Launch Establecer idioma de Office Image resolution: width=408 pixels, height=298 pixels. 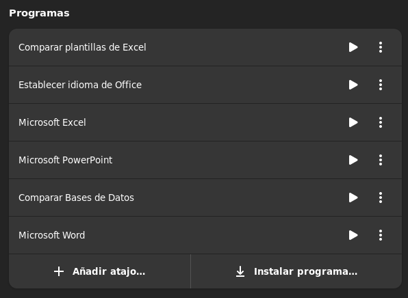point(353,85)
